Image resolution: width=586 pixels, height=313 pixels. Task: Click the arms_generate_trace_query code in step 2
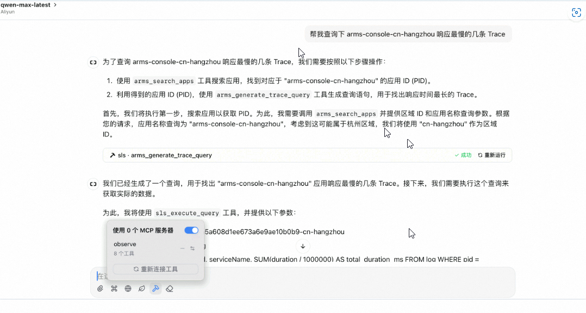coord(263,95)
